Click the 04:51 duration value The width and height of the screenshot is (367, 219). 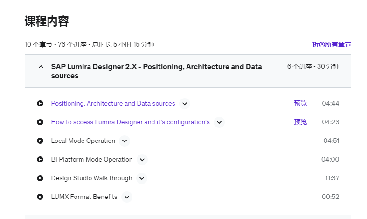pyautogui.click(x=331, y=141)
